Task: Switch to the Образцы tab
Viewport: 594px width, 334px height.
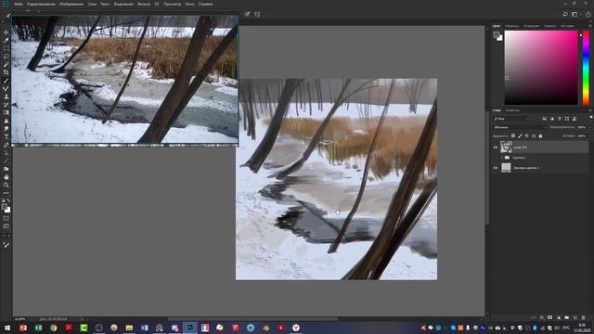Action: (x=511, y=26)
